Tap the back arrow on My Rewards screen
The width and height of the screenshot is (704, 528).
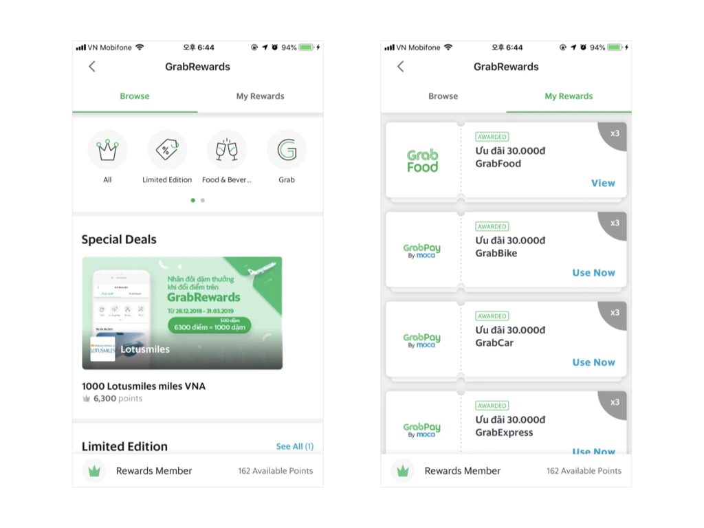coord(401,67)
